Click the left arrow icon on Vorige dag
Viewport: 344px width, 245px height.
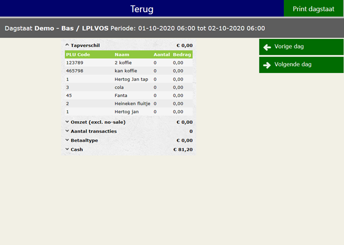(267, 47)
